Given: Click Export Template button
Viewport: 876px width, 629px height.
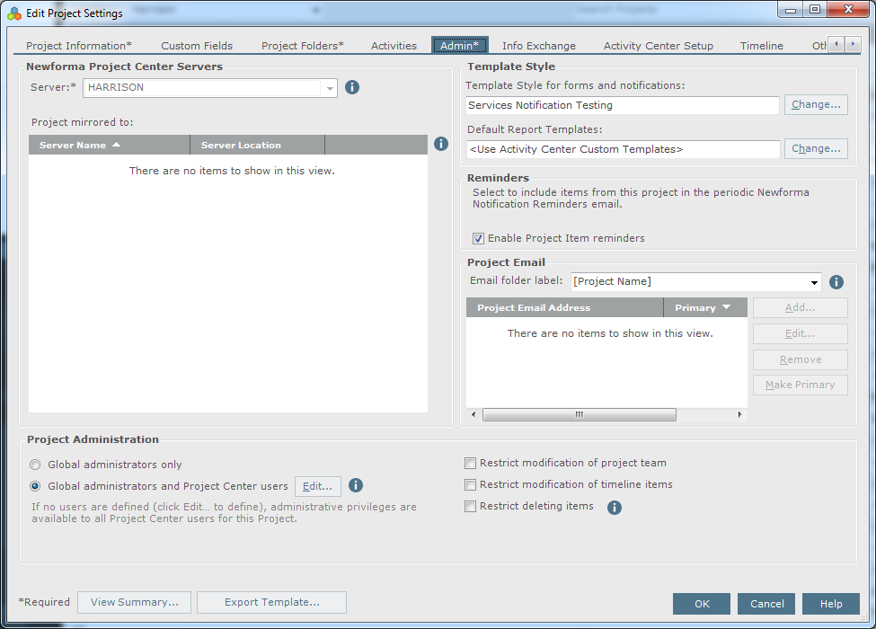Looking at the screenshot, I should click(x=271, y=602).
